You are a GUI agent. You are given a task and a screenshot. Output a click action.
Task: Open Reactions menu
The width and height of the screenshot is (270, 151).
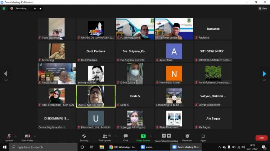click(187, 138)
